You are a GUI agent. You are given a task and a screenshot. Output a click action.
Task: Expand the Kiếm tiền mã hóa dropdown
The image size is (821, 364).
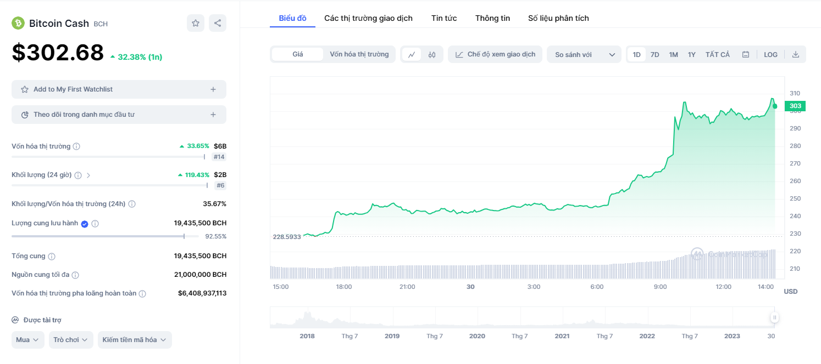[x=135, y=340]
